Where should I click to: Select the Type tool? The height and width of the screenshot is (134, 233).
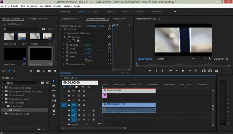click(x=54, y=116)
